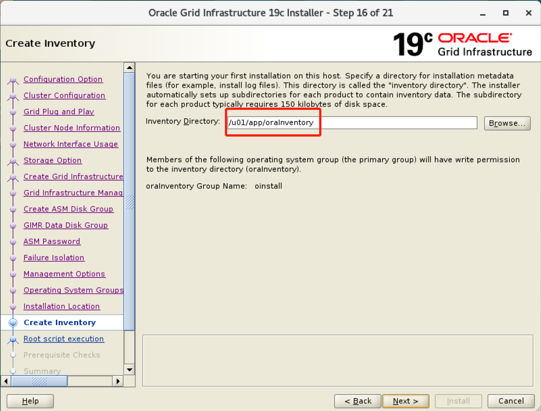Click the Help button
Screen dimensions: 541x411
tap(30, 401)
